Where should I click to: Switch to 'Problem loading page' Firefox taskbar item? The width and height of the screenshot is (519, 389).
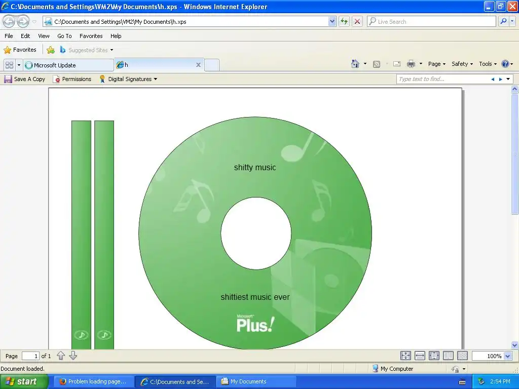[x=93, y=381]
